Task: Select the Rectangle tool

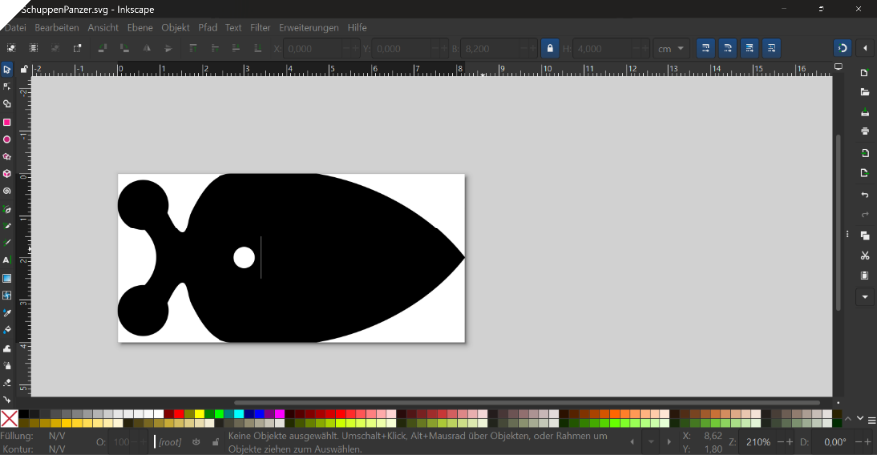Action: click(x=7, y=122)
